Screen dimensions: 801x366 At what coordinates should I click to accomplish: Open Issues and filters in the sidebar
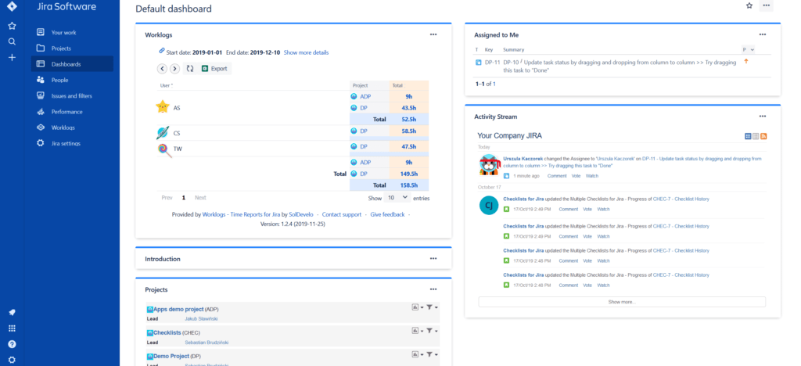coord(71,95)
